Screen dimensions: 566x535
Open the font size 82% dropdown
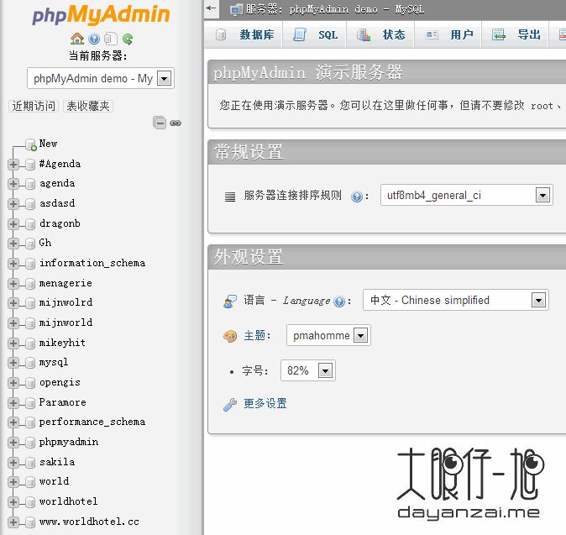(308, 370)
